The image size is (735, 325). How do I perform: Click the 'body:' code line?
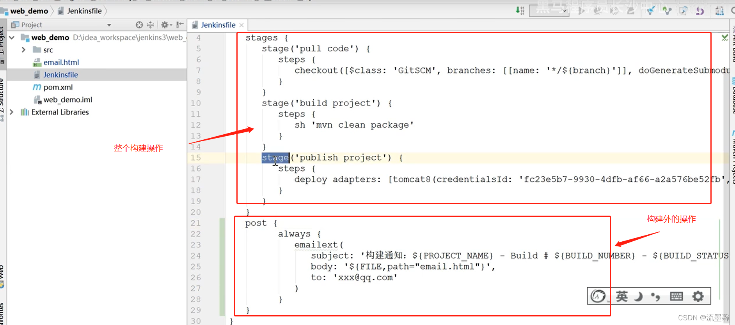403,267
